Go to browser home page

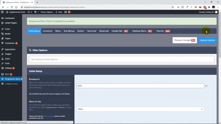click(x=16, y=7)
